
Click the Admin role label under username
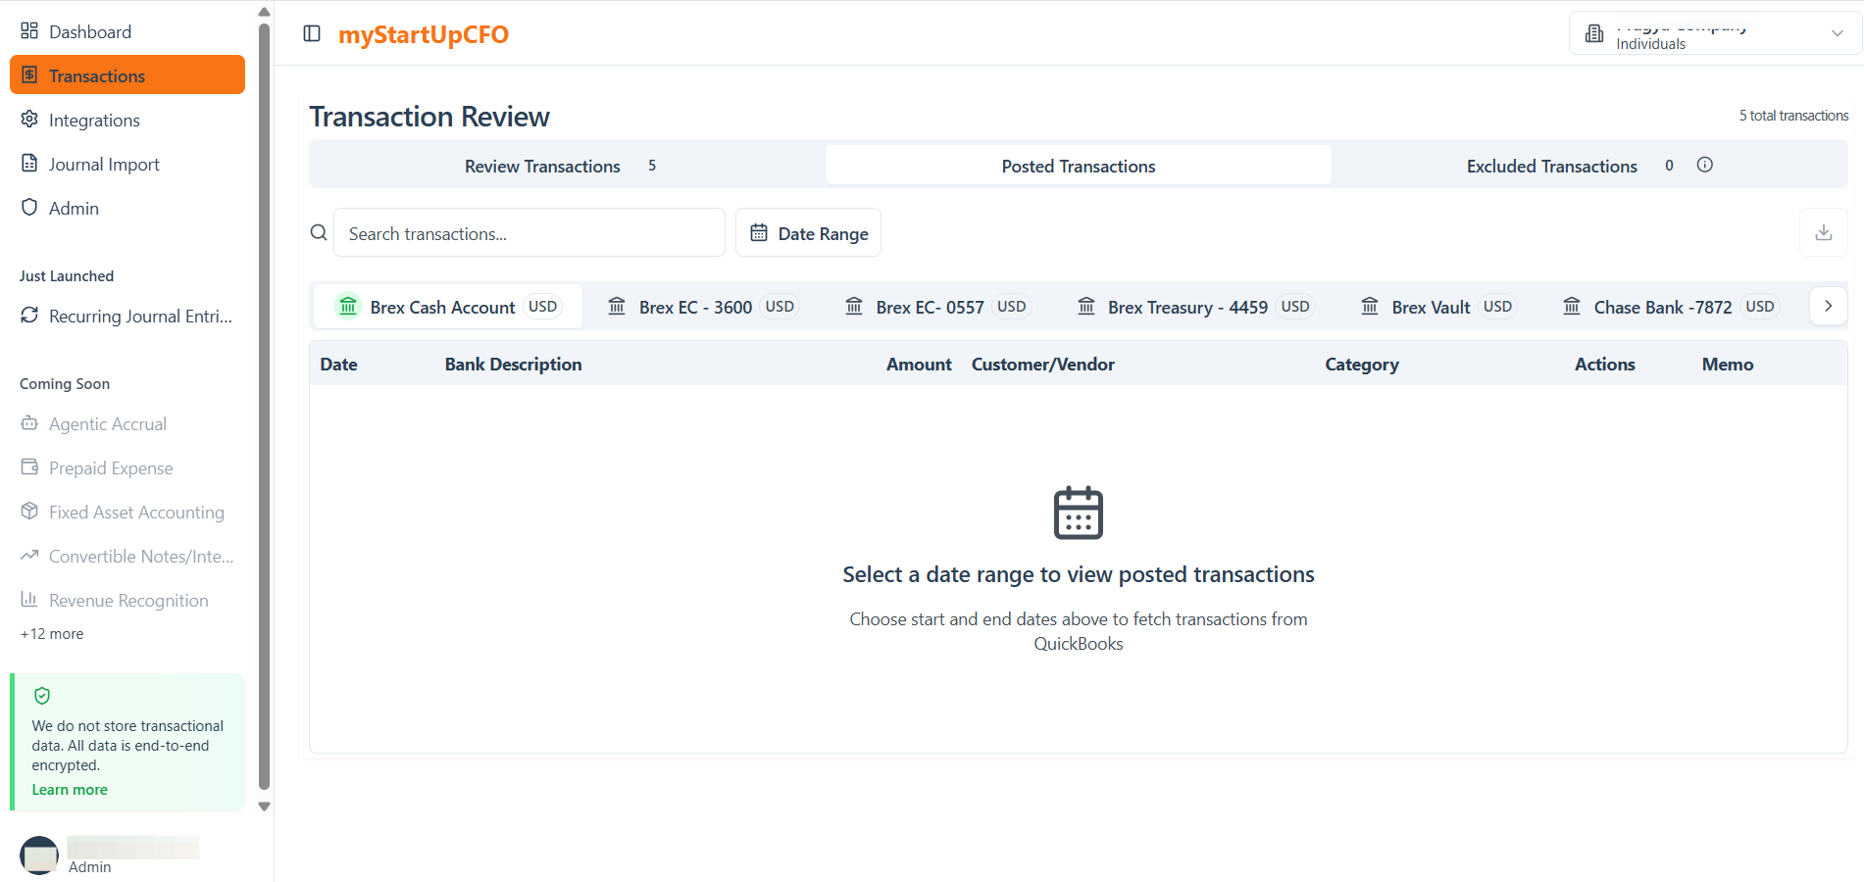coord(90,867)
